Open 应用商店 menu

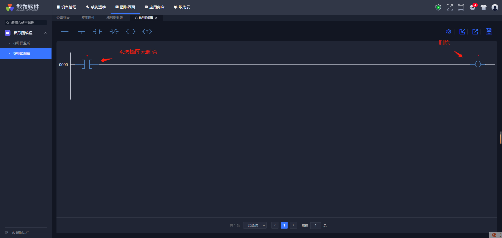coord(155,7)
